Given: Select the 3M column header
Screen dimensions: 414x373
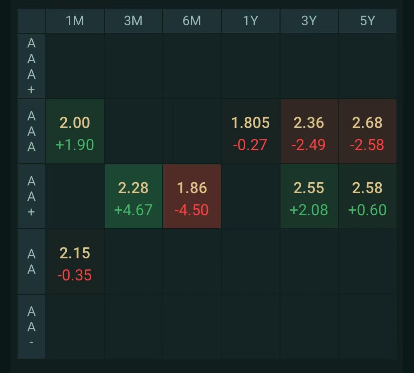Looking at the screenshot, I should tap(133, 21).
